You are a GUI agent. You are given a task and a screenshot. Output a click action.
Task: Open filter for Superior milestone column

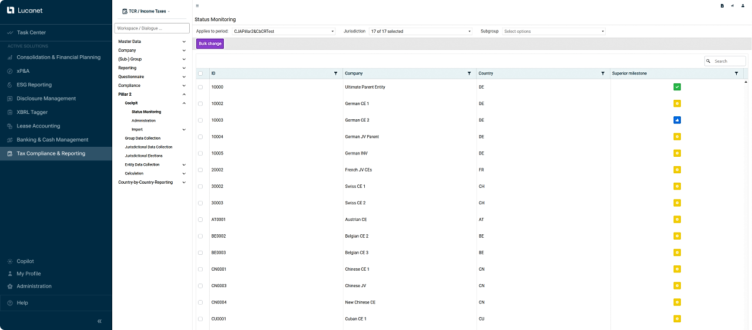point(736,73)
